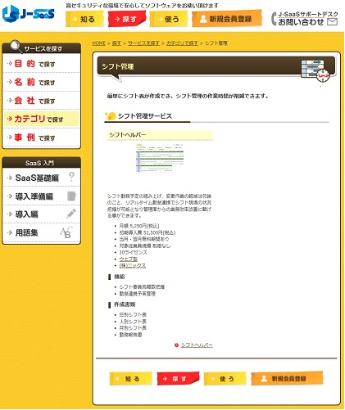Image resolution: width=345 pixels, height=410 pixels.
Task: Open the top 探す red tab
Action: 127,19
